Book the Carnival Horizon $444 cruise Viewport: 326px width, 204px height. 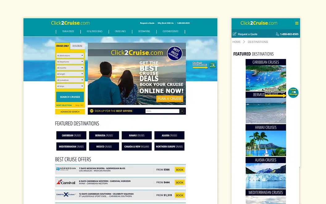(x=180, y=183)
